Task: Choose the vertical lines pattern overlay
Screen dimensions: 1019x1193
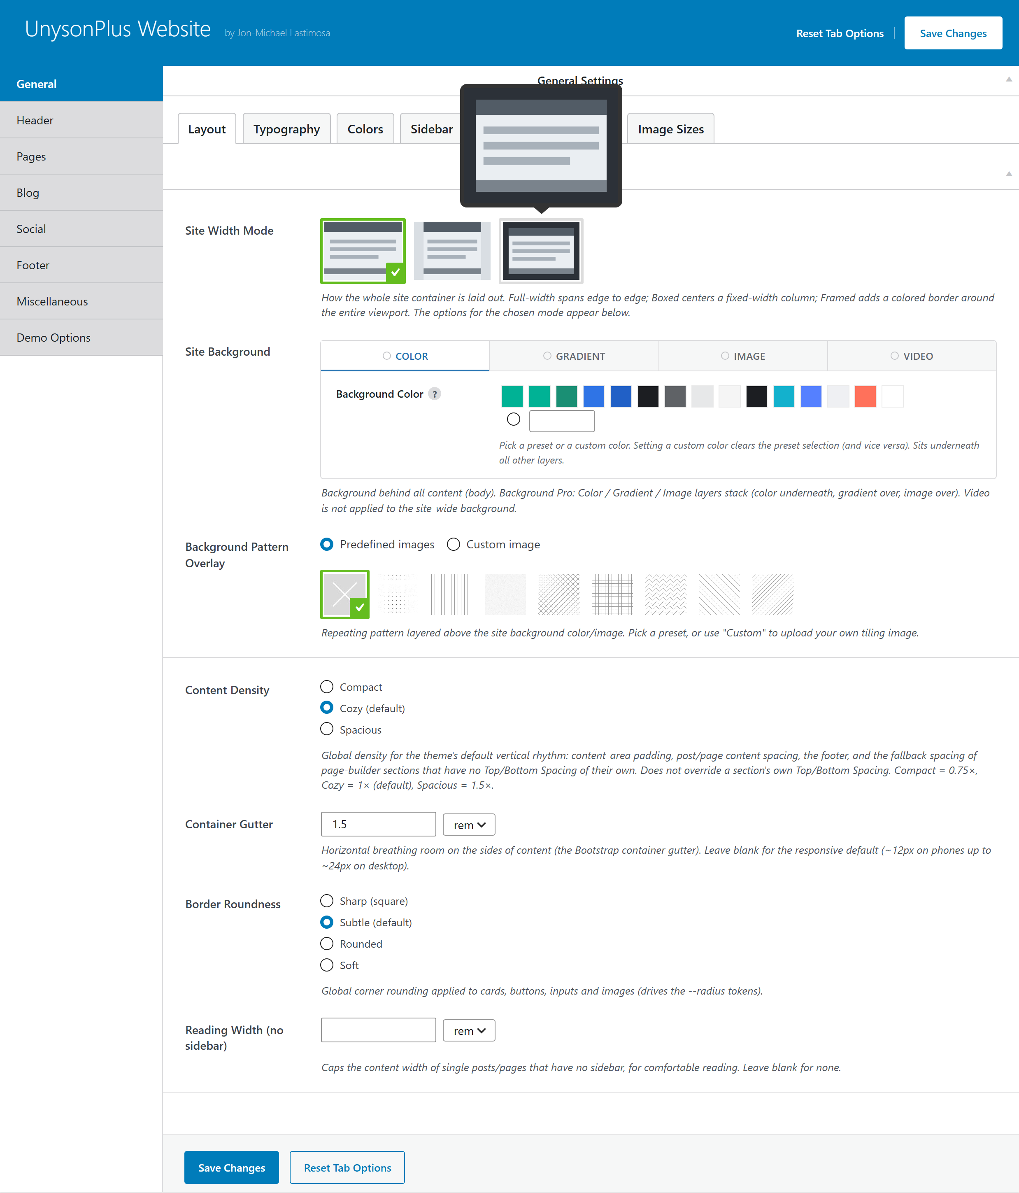Action: 452,594
